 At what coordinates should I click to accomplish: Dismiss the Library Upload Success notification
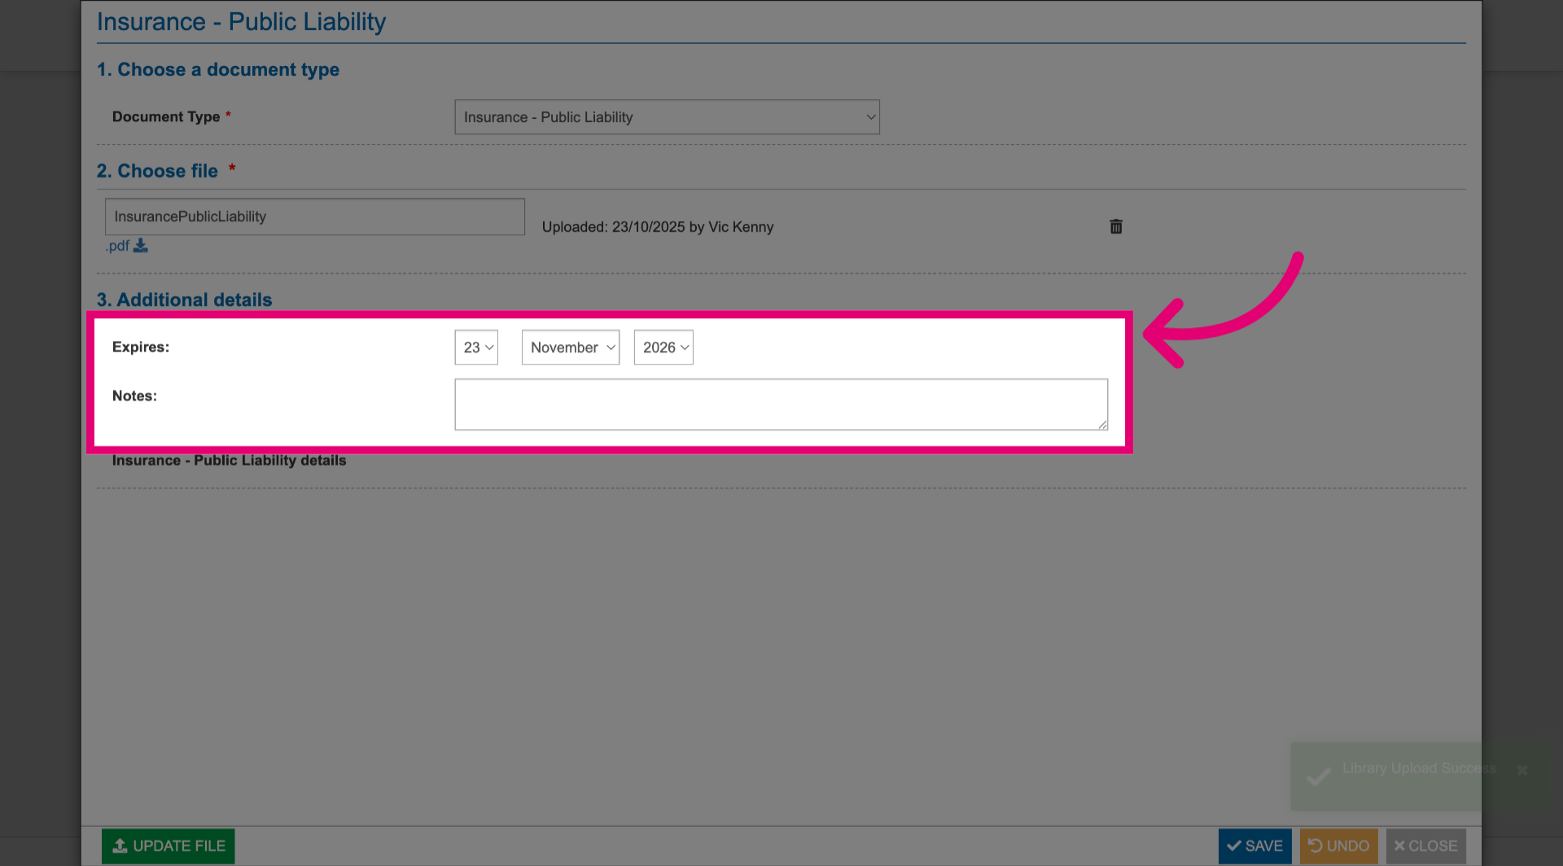pyautogui.click(x=1522, y=770)
